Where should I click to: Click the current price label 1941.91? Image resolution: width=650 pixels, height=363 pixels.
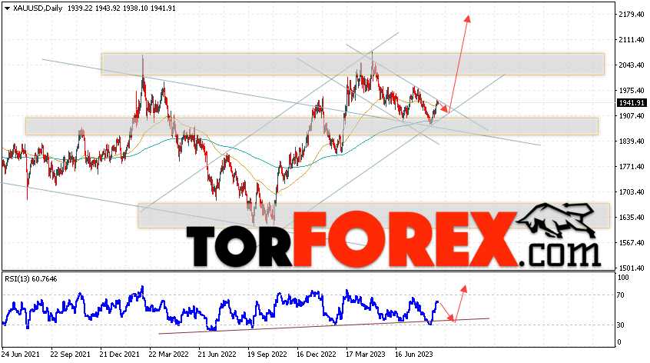632,103
